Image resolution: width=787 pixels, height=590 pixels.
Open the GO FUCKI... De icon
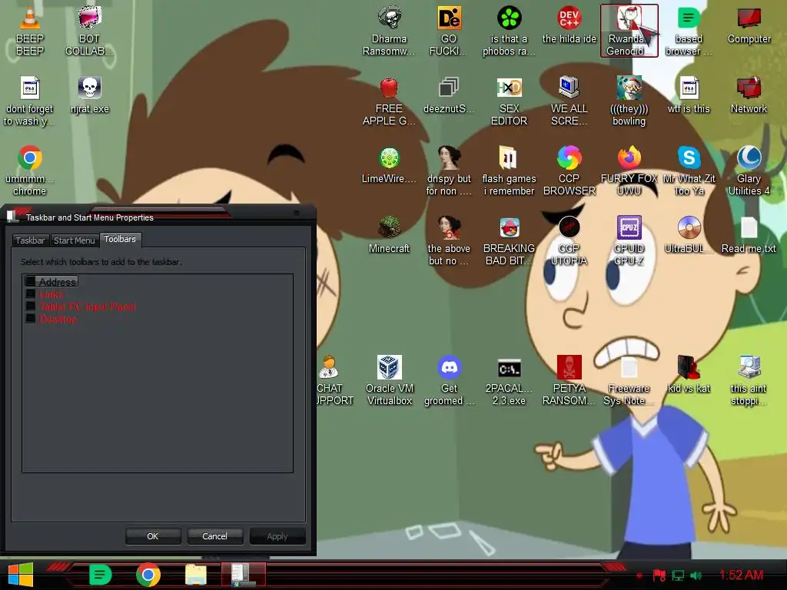[449, 31]
